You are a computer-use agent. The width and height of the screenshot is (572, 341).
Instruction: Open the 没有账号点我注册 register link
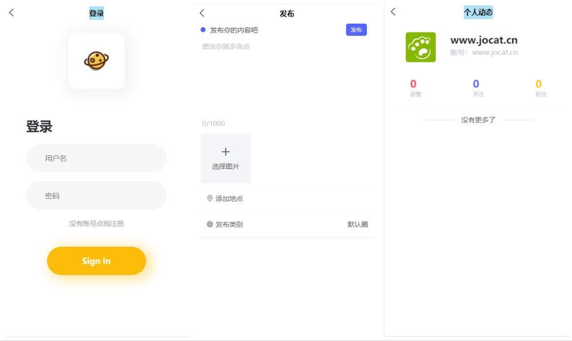point(96,224)
